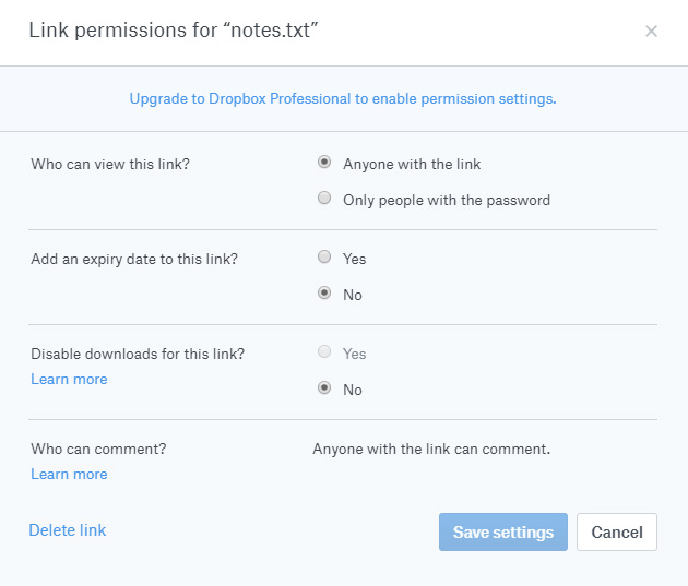Viewport: 688px width, 586px height.
Task: Select the 'Anyone with the link' radio button
Action: point(324,162)
